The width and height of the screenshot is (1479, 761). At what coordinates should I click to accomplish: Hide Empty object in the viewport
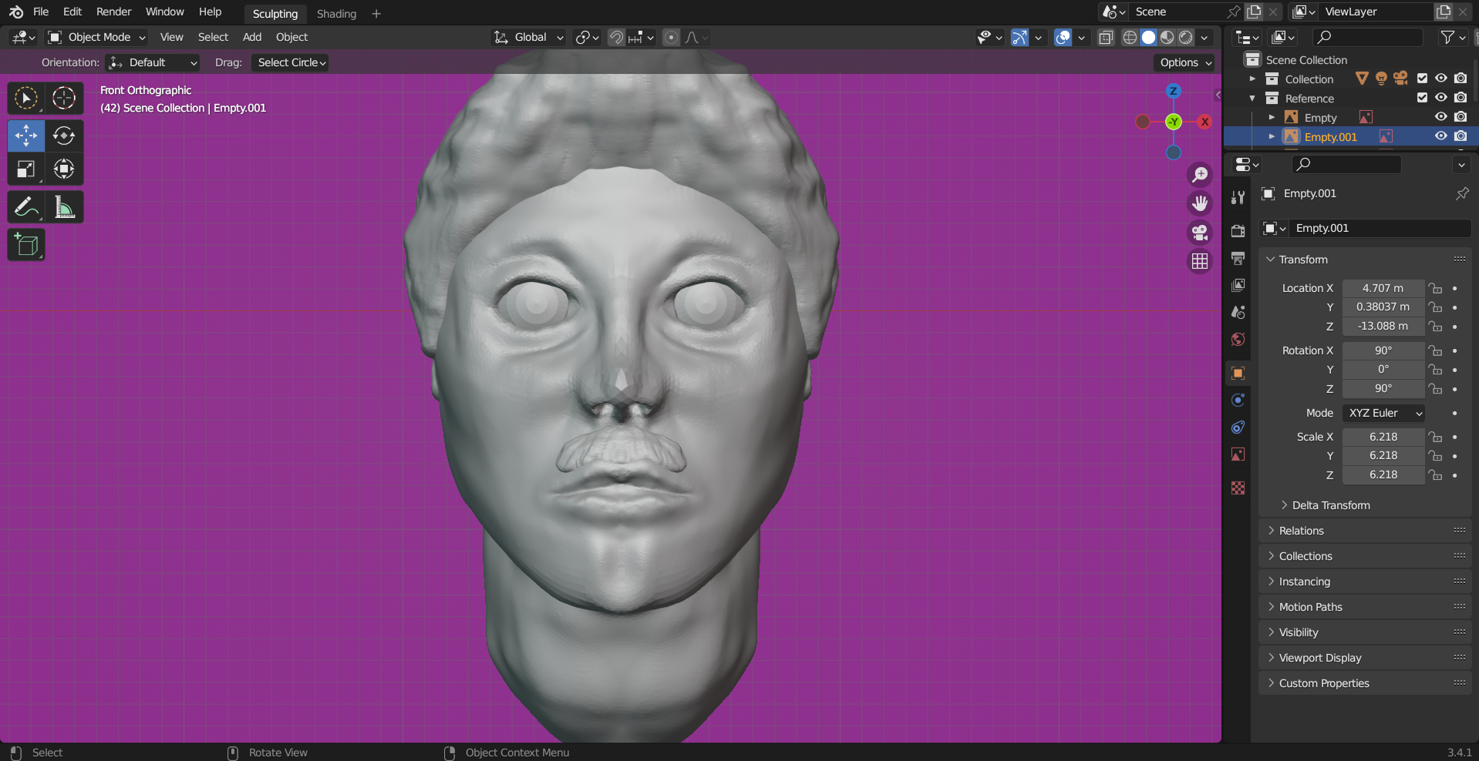1440,117
